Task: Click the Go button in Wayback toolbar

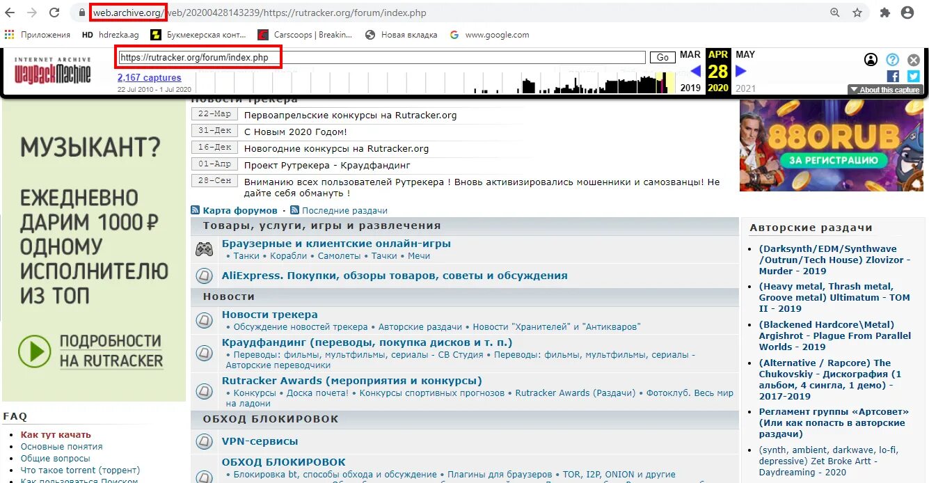Action: 662,58
